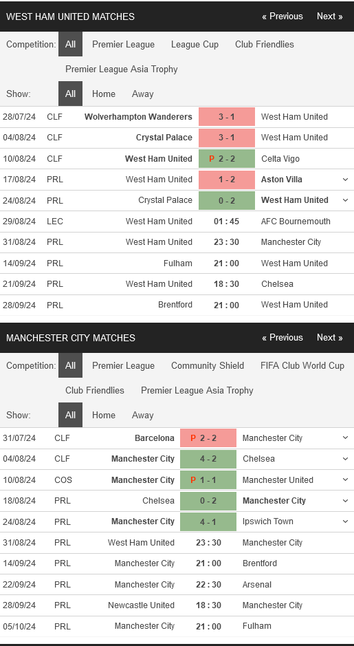354x646 pixels.
Task: Expand Manchester City vs Ipswich Town row arrow
Action: coord(345,521)
